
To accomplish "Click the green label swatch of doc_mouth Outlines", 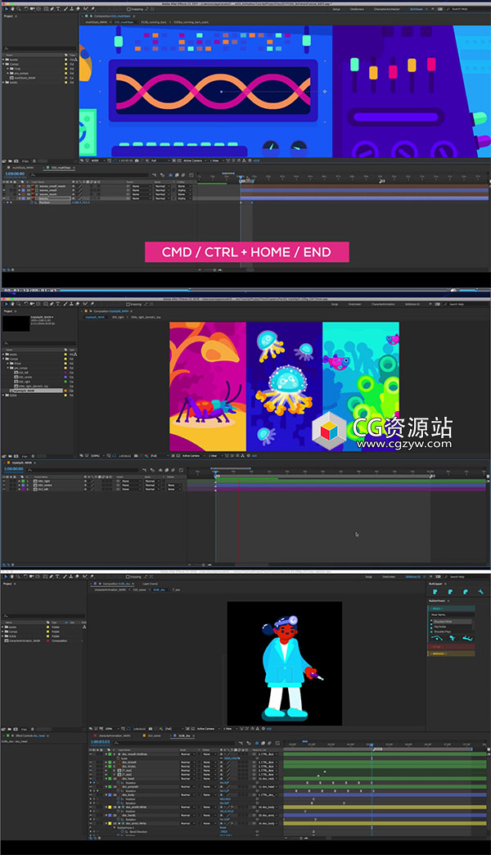I will [x=110, y=754].
